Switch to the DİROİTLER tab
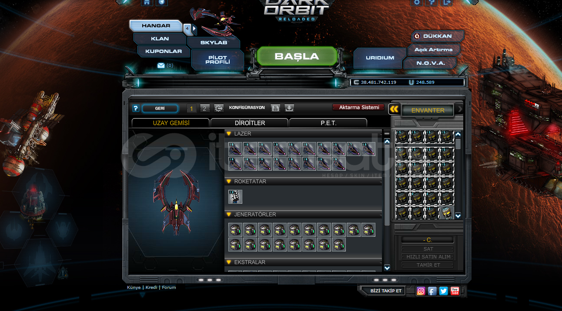The image size is (562, 311). (x=250, y=123)
